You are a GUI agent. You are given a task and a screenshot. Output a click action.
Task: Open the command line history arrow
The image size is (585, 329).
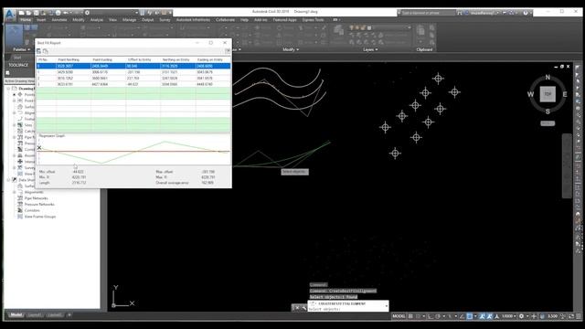[386, 306]
